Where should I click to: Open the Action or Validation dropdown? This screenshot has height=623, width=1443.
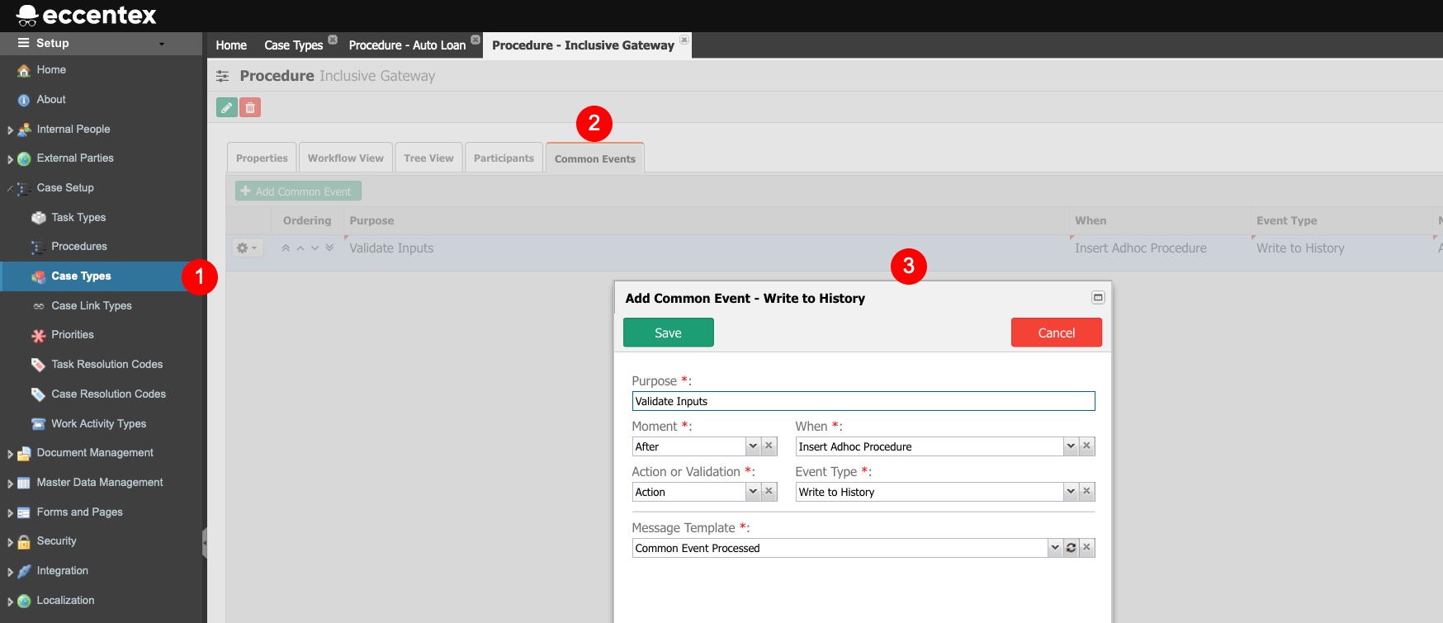[753, 492]
